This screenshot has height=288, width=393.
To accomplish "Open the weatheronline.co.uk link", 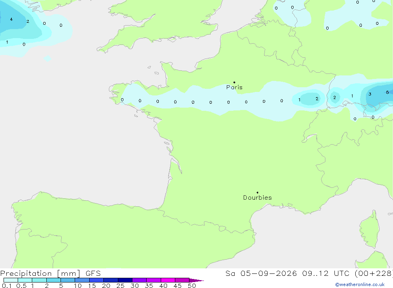I will (x=360, y=284).
